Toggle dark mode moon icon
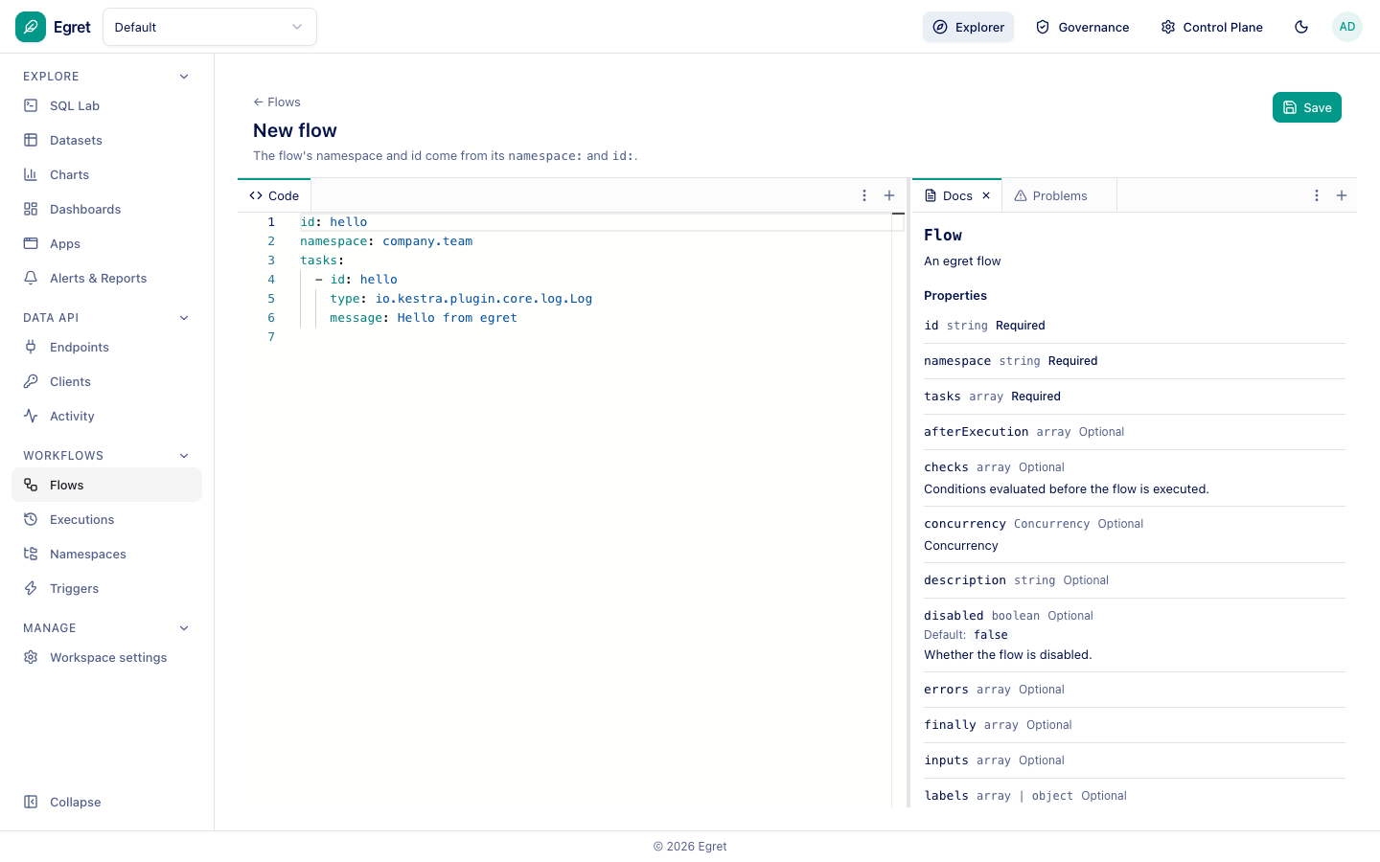 [1301, 27]
